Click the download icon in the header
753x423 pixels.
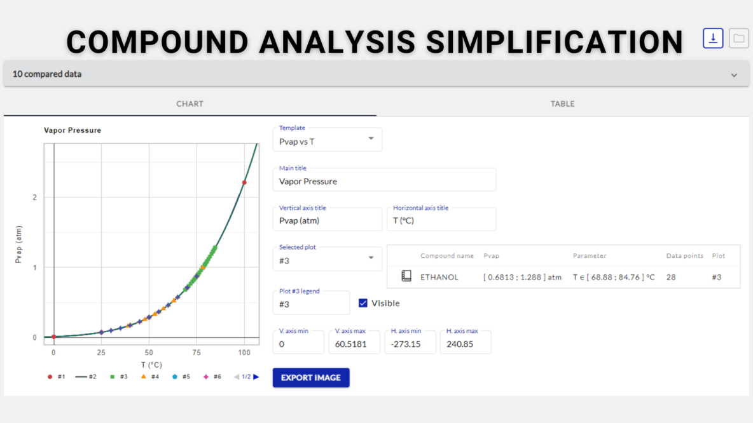tap(713, 39)
